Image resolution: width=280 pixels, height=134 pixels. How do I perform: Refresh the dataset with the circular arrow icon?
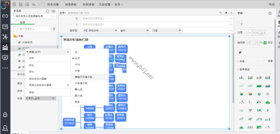(48, 11)
